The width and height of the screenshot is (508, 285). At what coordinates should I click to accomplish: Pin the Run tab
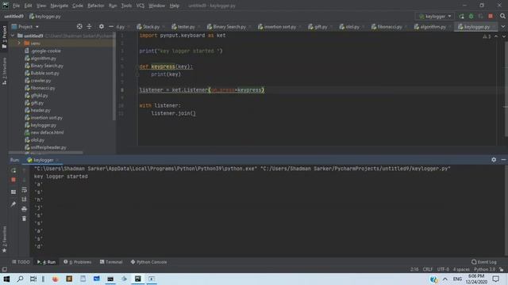click(13, 204)
